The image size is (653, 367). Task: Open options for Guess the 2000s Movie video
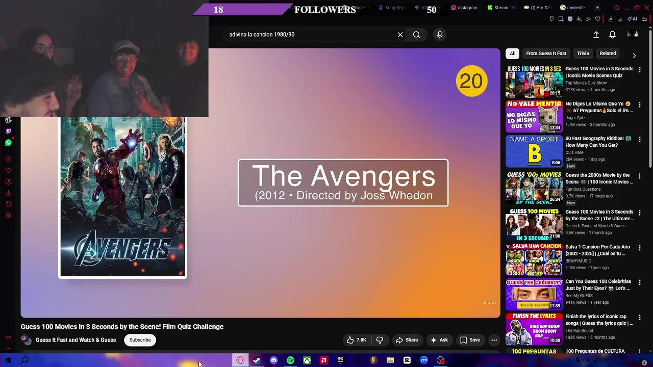pyautogui.click(x=640, y=176)
